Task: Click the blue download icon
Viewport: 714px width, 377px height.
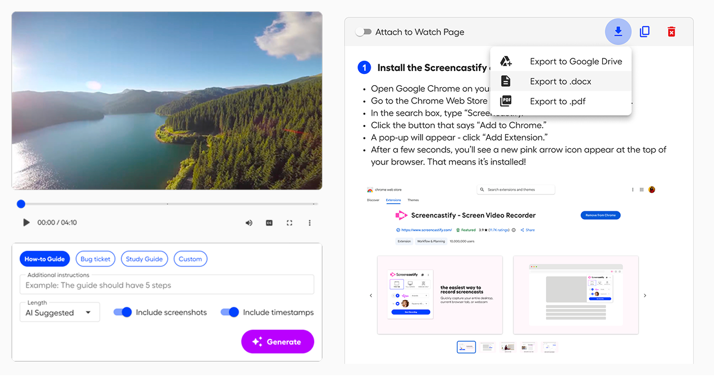Action: [618, 32]
